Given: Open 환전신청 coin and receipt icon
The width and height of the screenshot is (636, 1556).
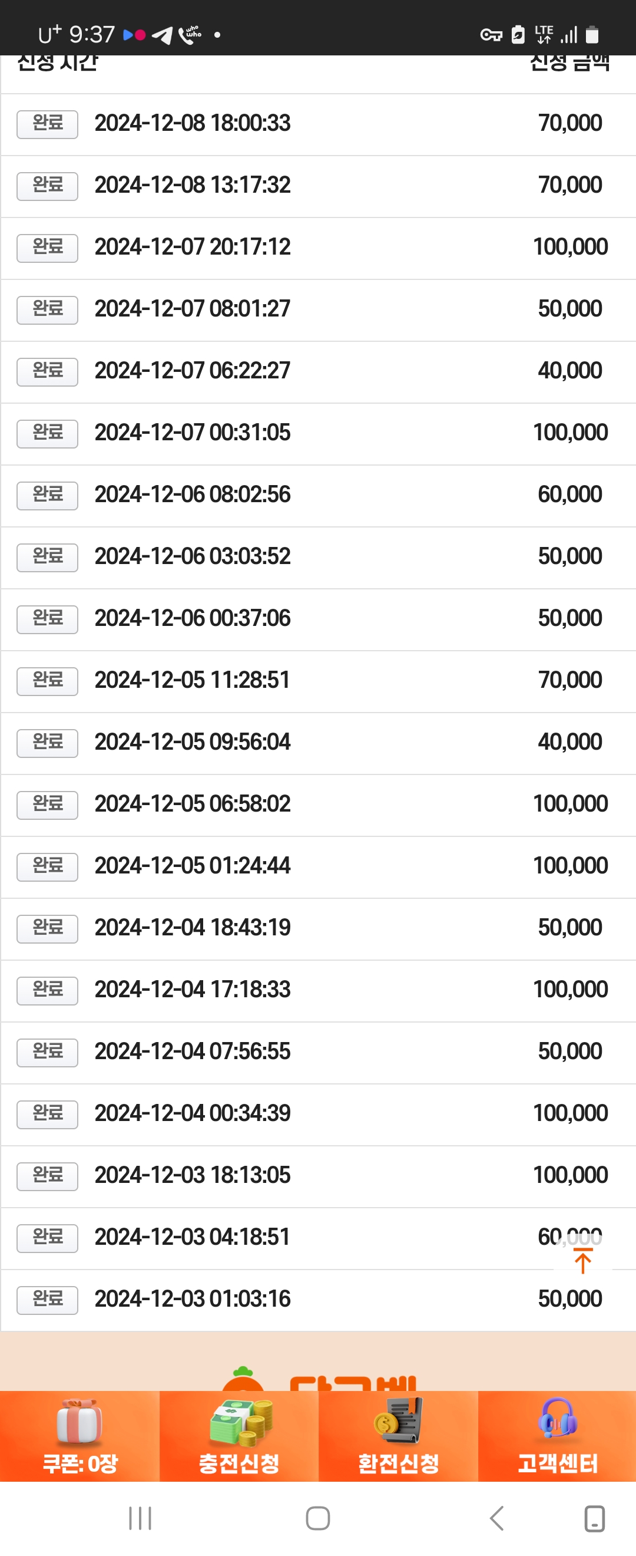Looking at the screenshot, I should (x=398, y=1422).
